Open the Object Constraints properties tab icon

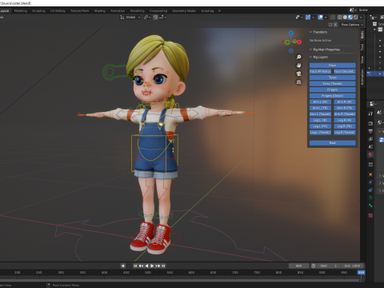pos(370,190)
